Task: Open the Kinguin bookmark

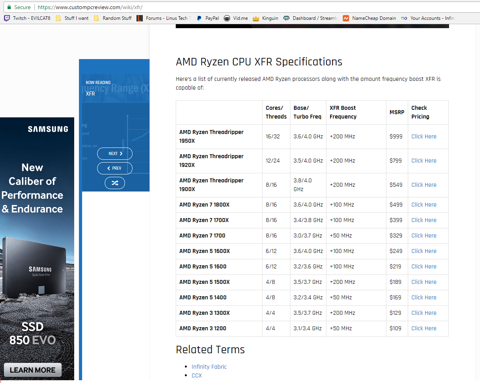Action: 265,18
